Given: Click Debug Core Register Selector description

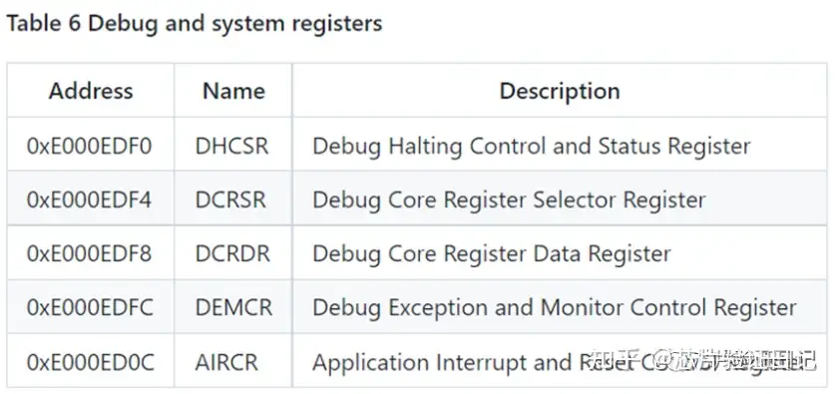Looking at the screenshot, I should click(510, 199).
